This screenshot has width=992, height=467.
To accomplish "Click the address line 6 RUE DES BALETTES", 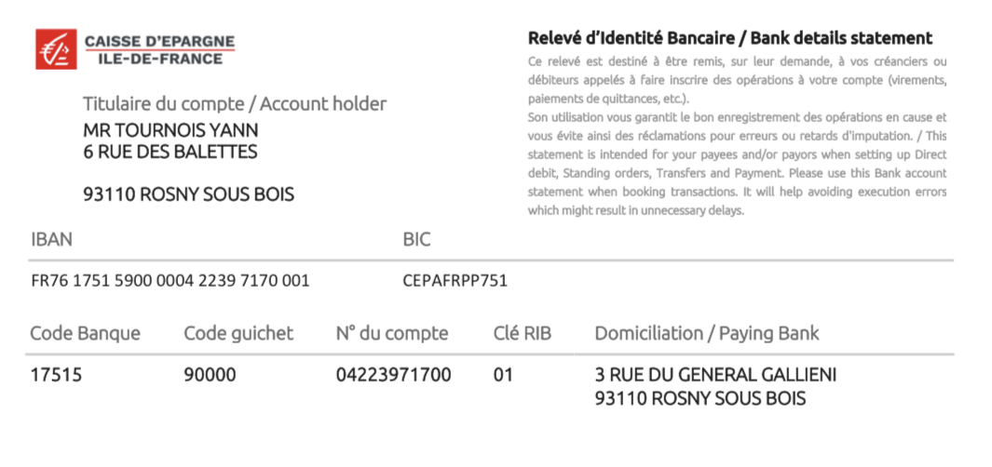I will point(170,152).
